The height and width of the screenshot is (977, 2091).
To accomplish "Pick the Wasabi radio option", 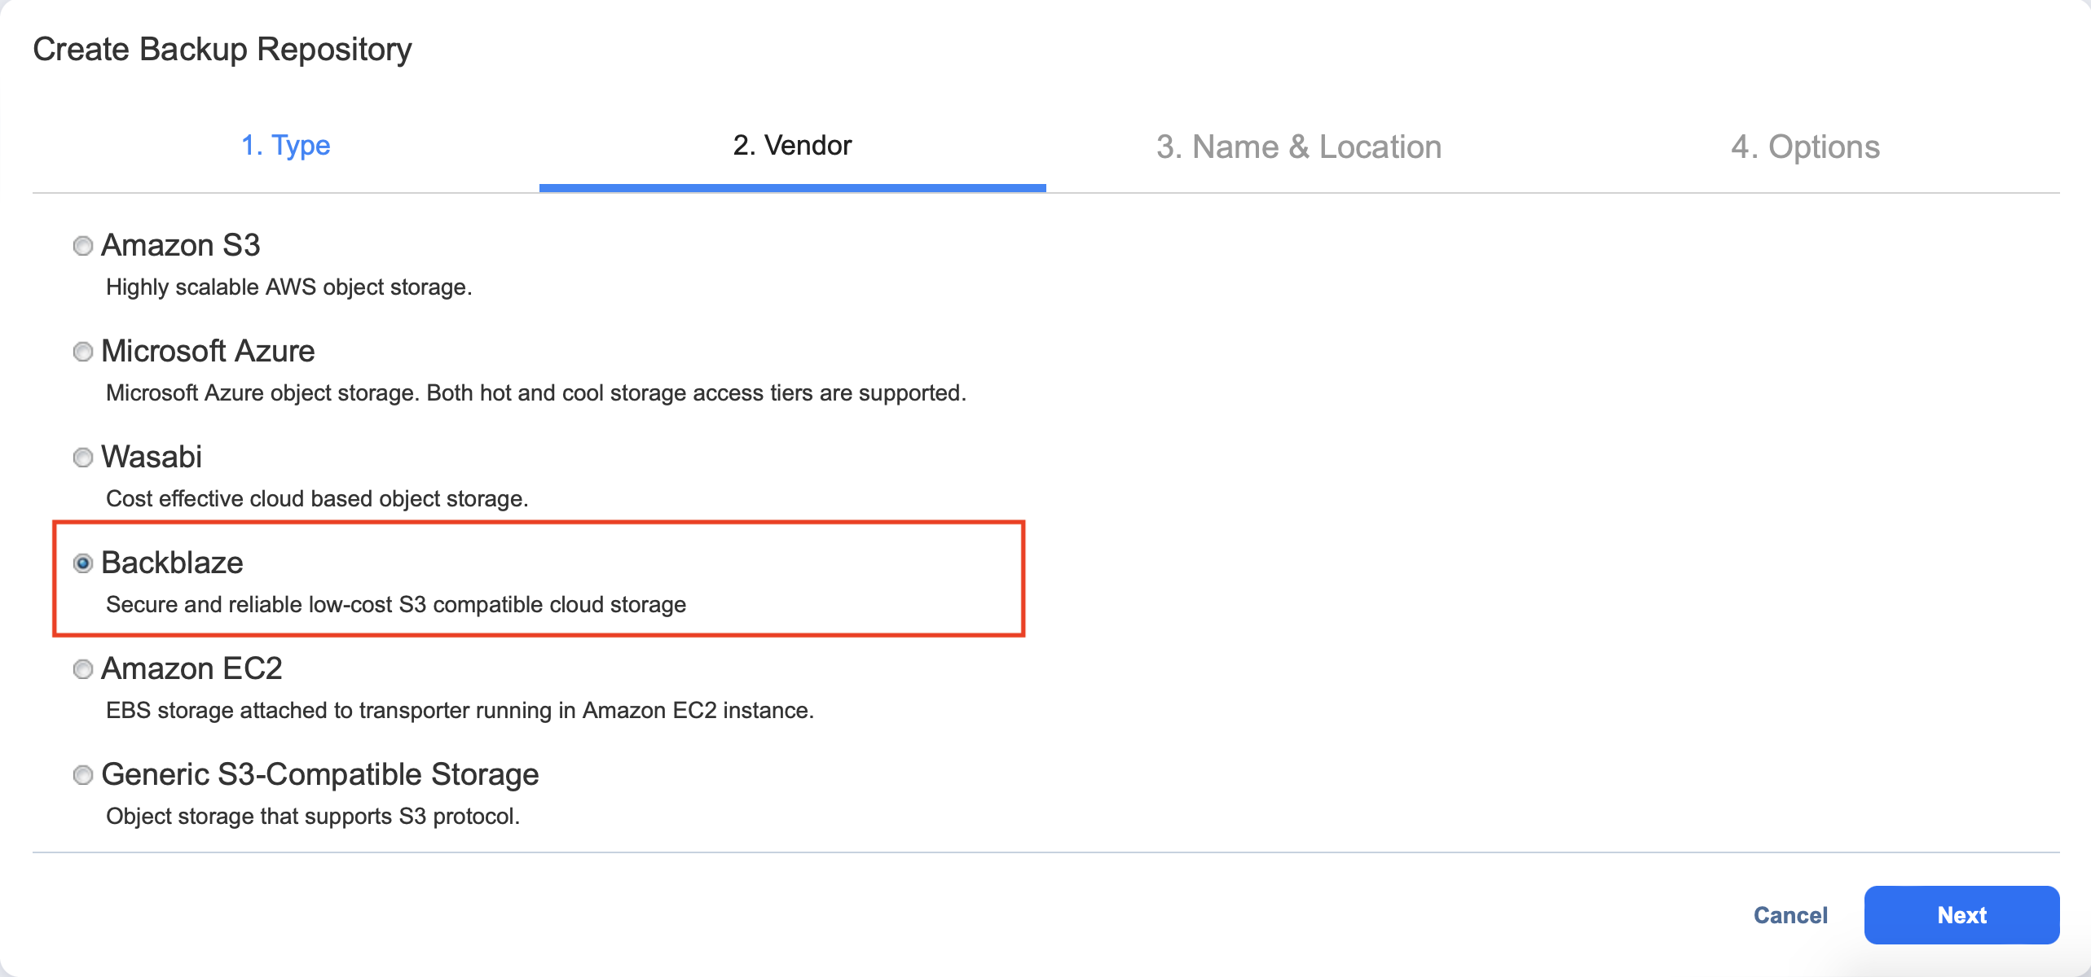I will point(83,457).
